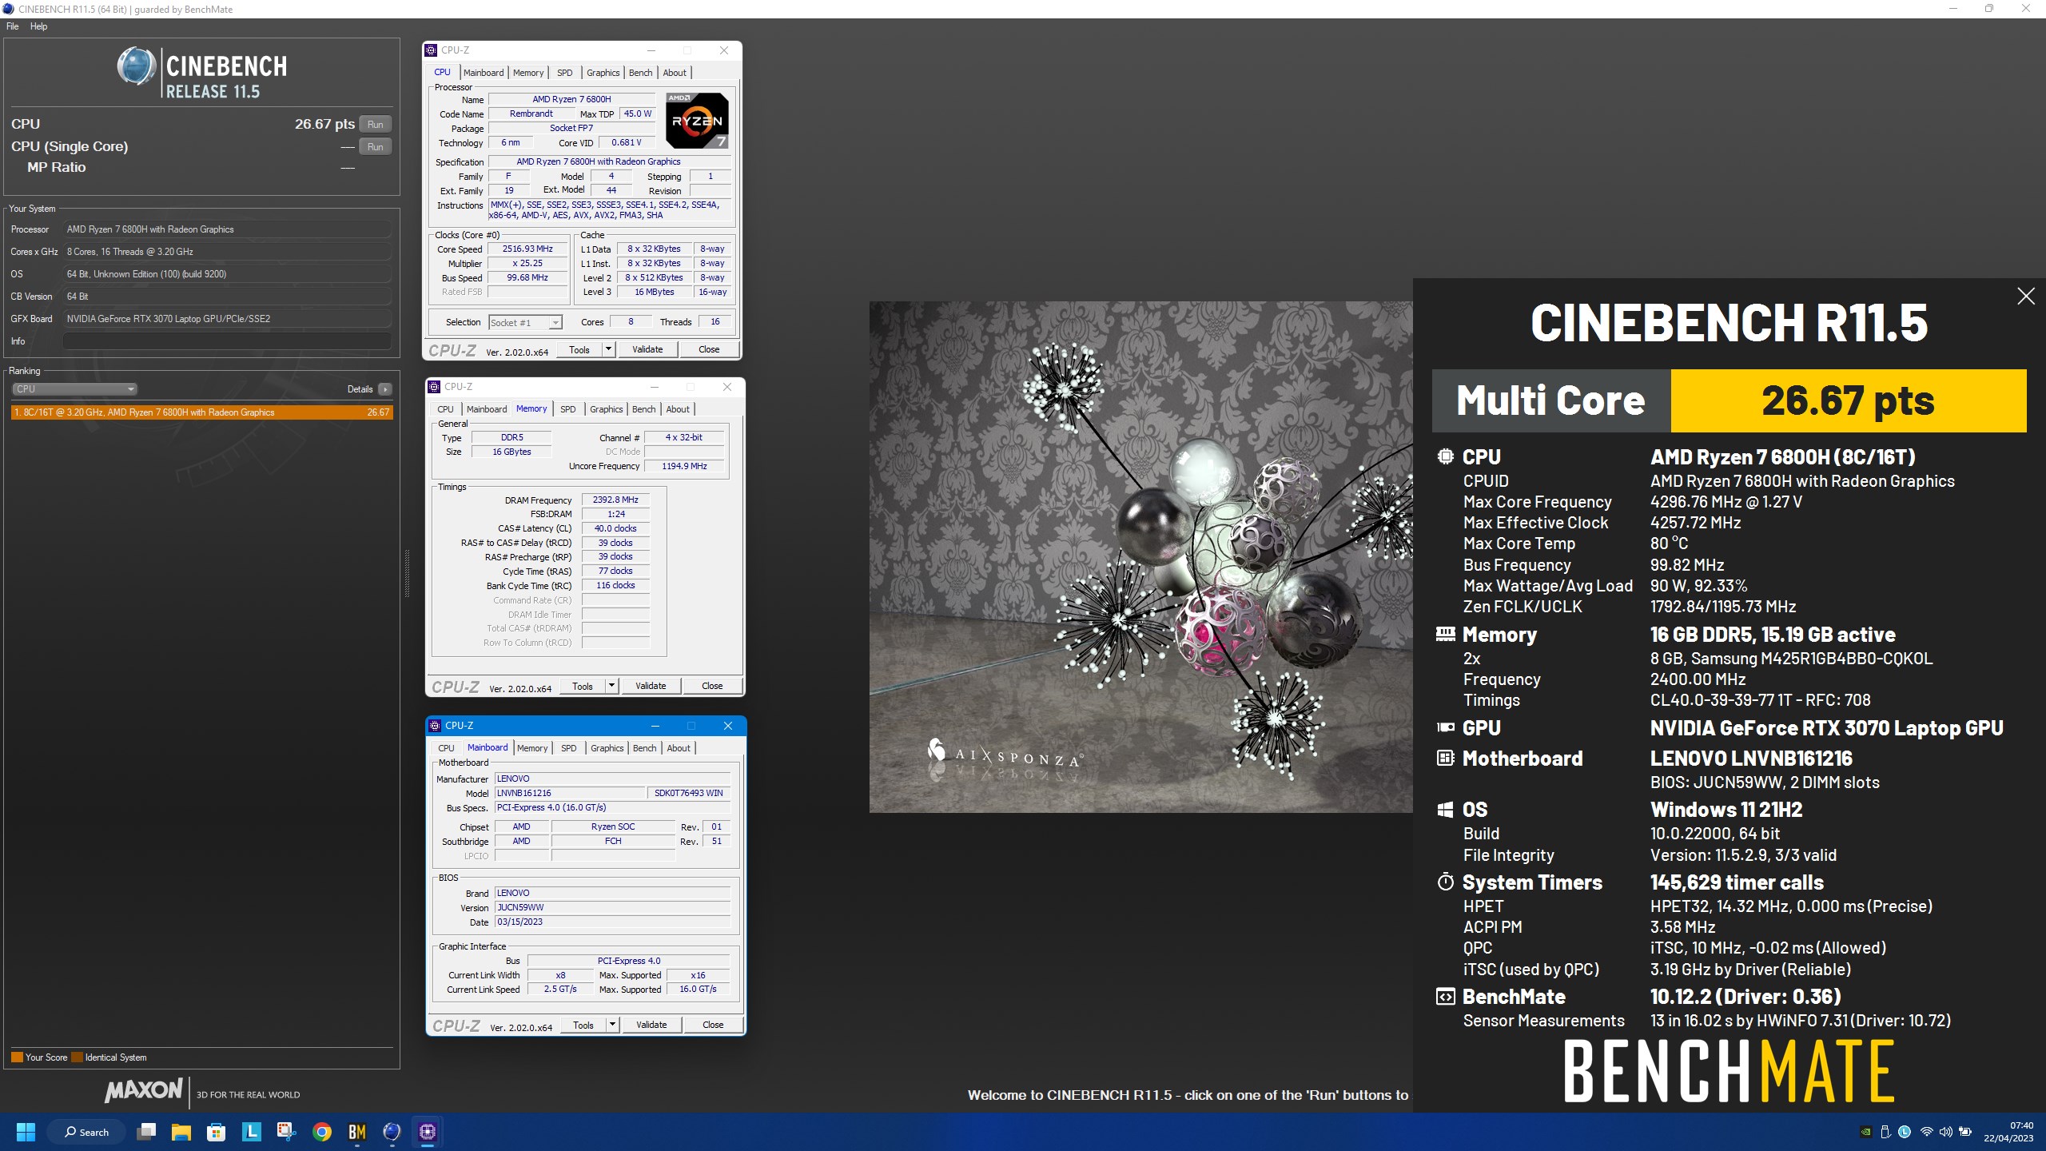
Task: Click CAS# Latency value 40.0 clocks
Action: tap(615, 528)
